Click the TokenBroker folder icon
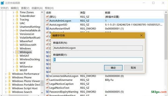Viewport: 168px width, 96px height. [x=17, y=16]
